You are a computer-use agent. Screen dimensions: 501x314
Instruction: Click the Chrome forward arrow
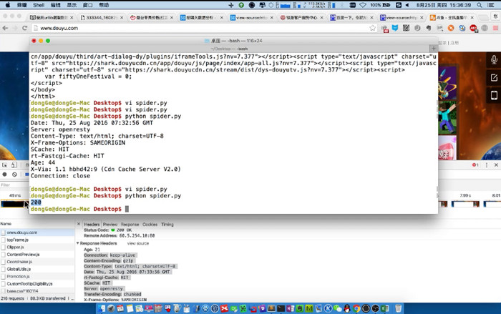[15, 28]
